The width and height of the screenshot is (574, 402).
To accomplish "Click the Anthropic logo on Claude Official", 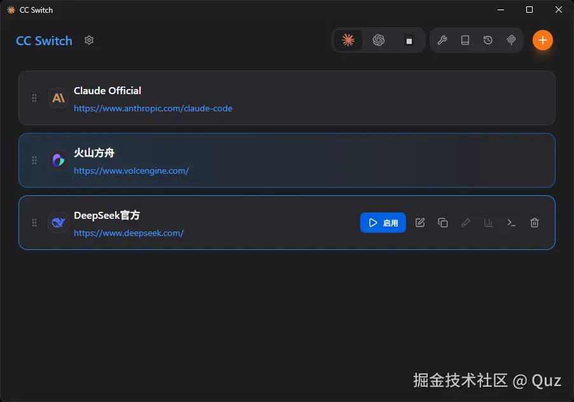I will pyautogui.click(x=59, y=98).
